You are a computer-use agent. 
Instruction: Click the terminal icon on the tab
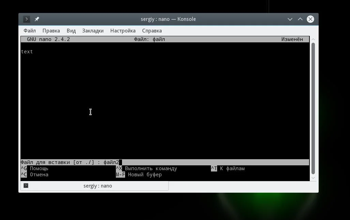[x=26, y=185]
